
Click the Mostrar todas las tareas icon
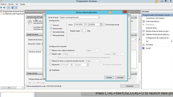pyautogui.click(x=144, y=31)
